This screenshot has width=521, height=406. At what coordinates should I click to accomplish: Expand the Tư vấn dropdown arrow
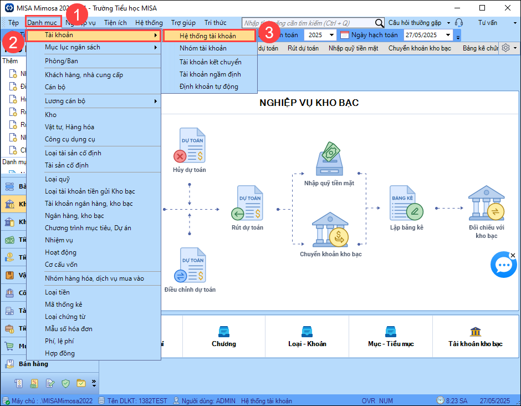pyautogui.click(x=515, y=23)
